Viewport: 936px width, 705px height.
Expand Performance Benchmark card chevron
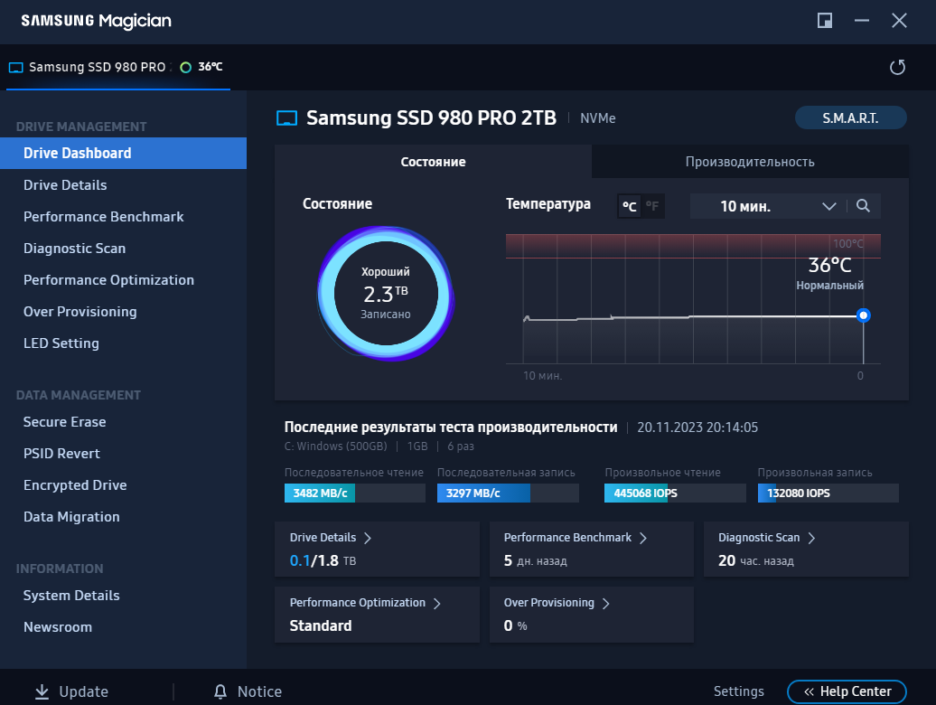click(643, 538)
